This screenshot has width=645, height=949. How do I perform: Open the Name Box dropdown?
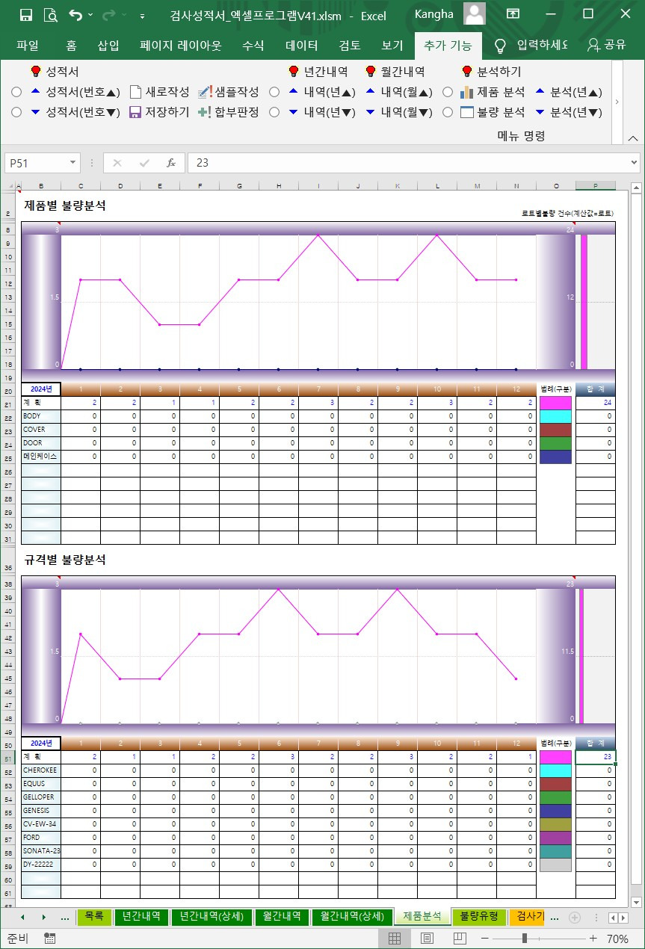72,163
